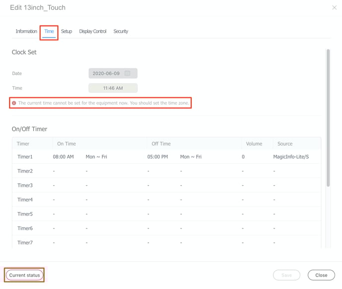Select the Timer6 row label

[x=25, y=228]
